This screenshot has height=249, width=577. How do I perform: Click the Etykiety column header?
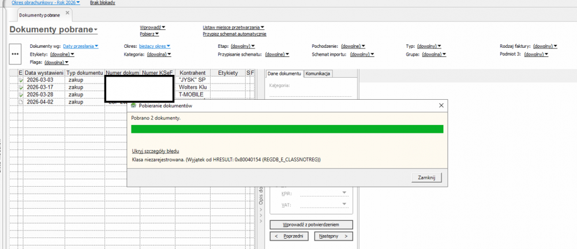(228, 73)
